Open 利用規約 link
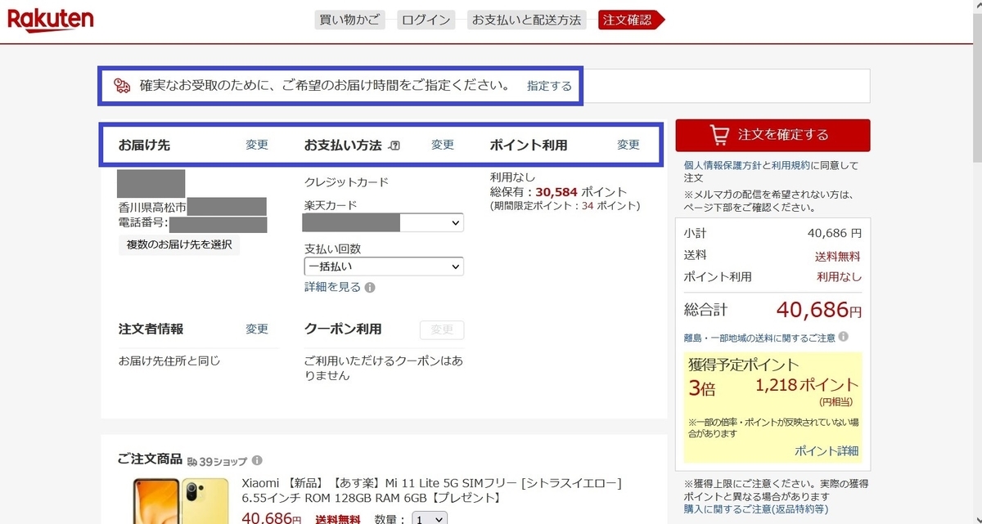This screenshot has height=524, width=982. pyautogui.click(x=790, y=165)
